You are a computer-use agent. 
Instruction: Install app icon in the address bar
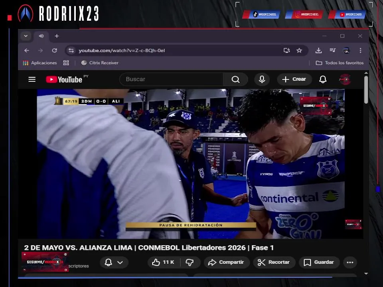point(287,51)
